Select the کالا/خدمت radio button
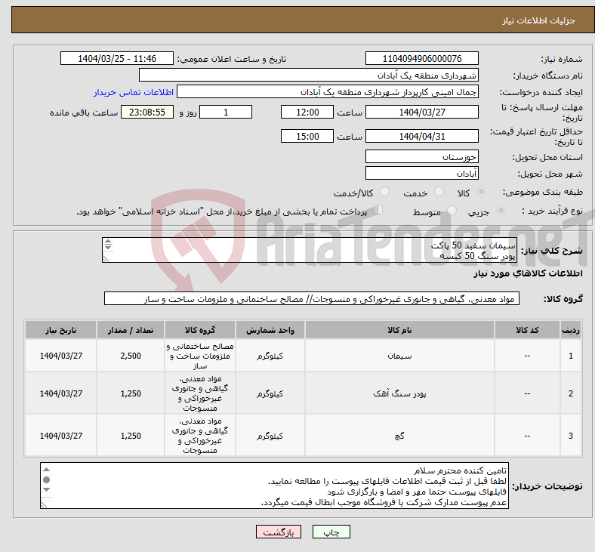 385,192
